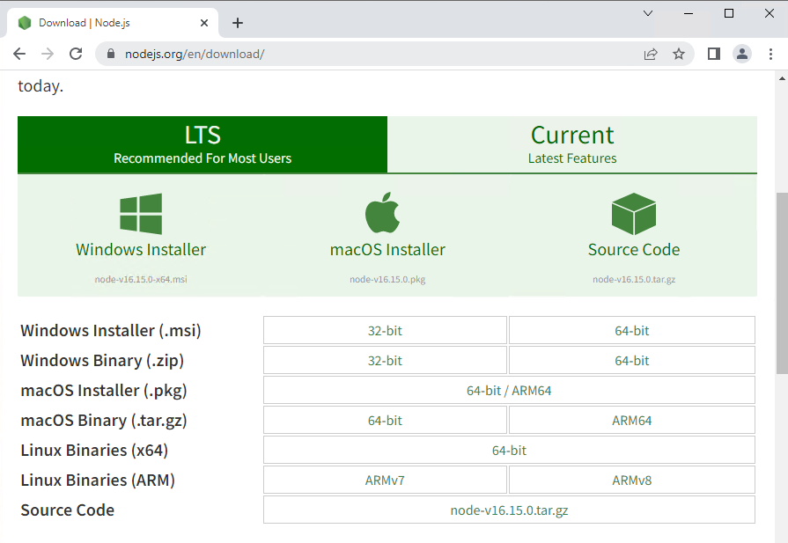Click the macOS Installer (.pkg) row label
Viewport: 788px width, 543px height.
coord(104,391)
